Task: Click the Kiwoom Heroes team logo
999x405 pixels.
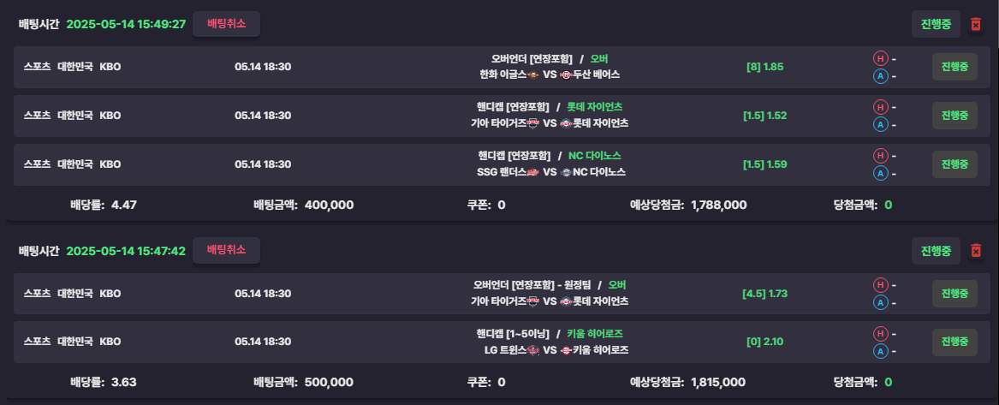Action: (566, 349)
